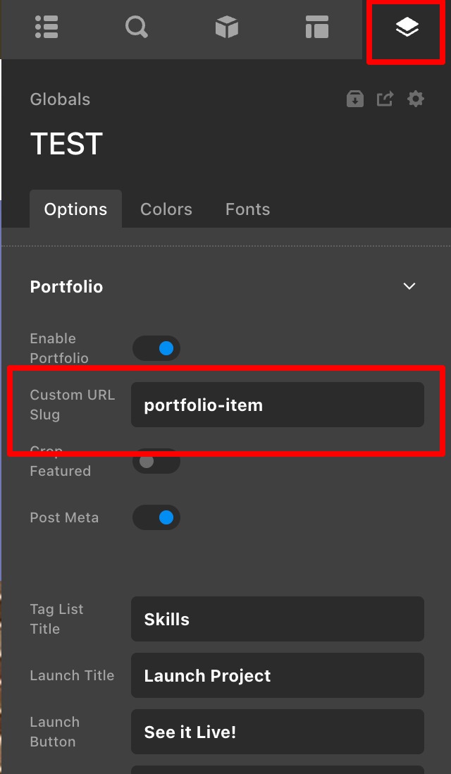Toggle the Crop Featured switch

[x=156, y=461]
